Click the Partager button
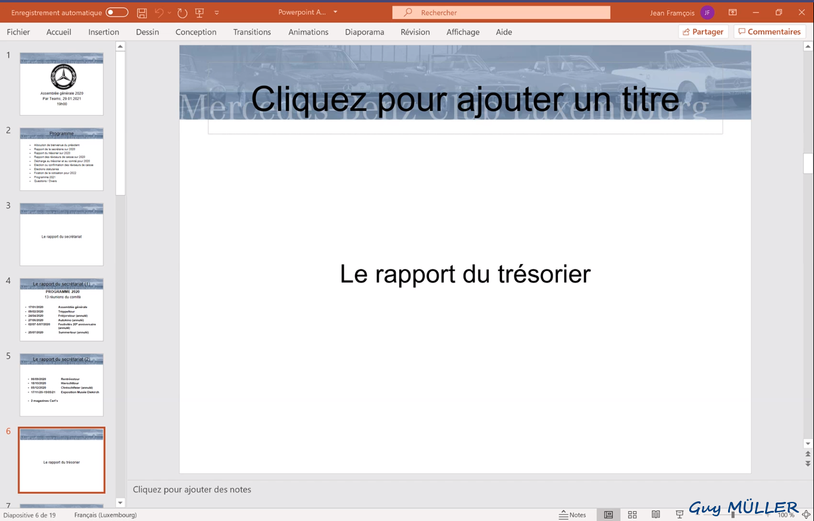 tap(703, 32)
